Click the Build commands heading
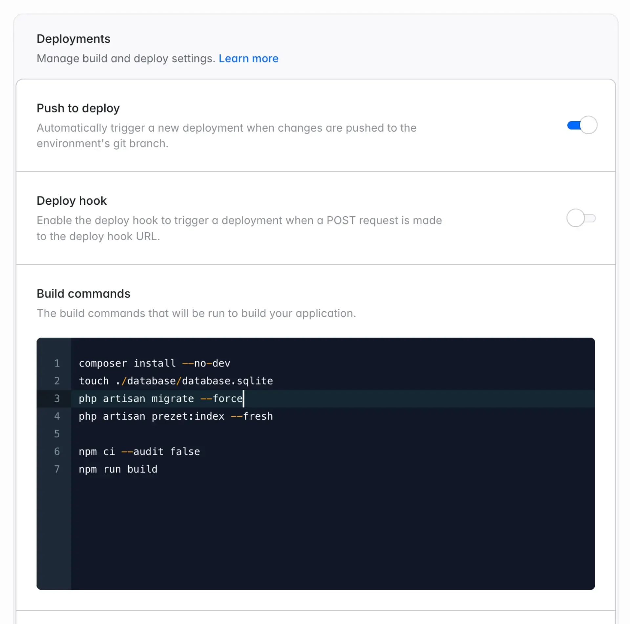Screen dimensions: 630x624 point(83,294)
